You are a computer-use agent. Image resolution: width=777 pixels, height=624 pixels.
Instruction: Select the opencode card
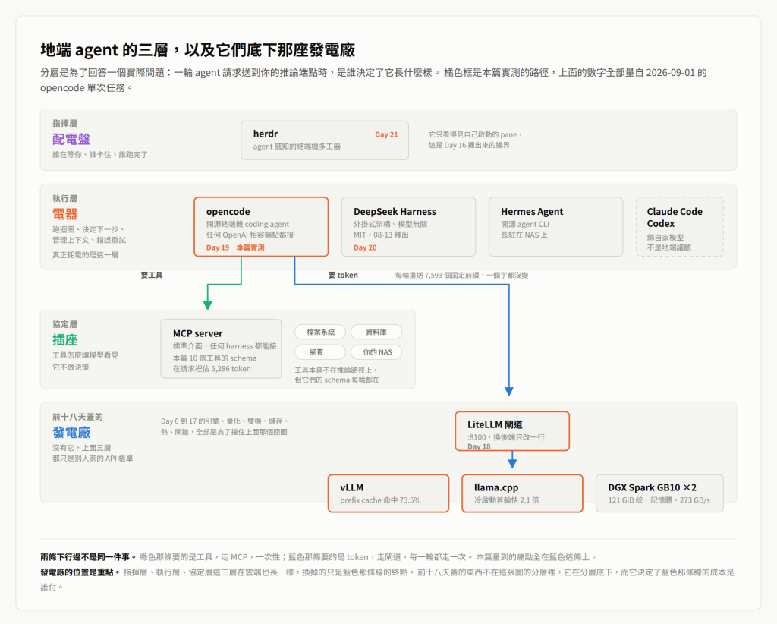(261, 226)
